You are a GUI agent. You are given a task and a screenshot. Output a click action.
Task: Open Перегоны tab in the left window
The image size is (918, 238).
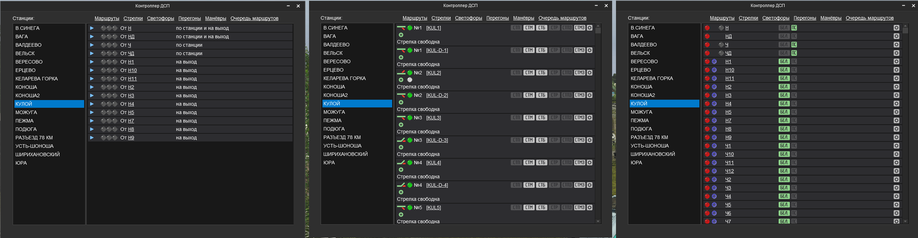tap(190, 18)
